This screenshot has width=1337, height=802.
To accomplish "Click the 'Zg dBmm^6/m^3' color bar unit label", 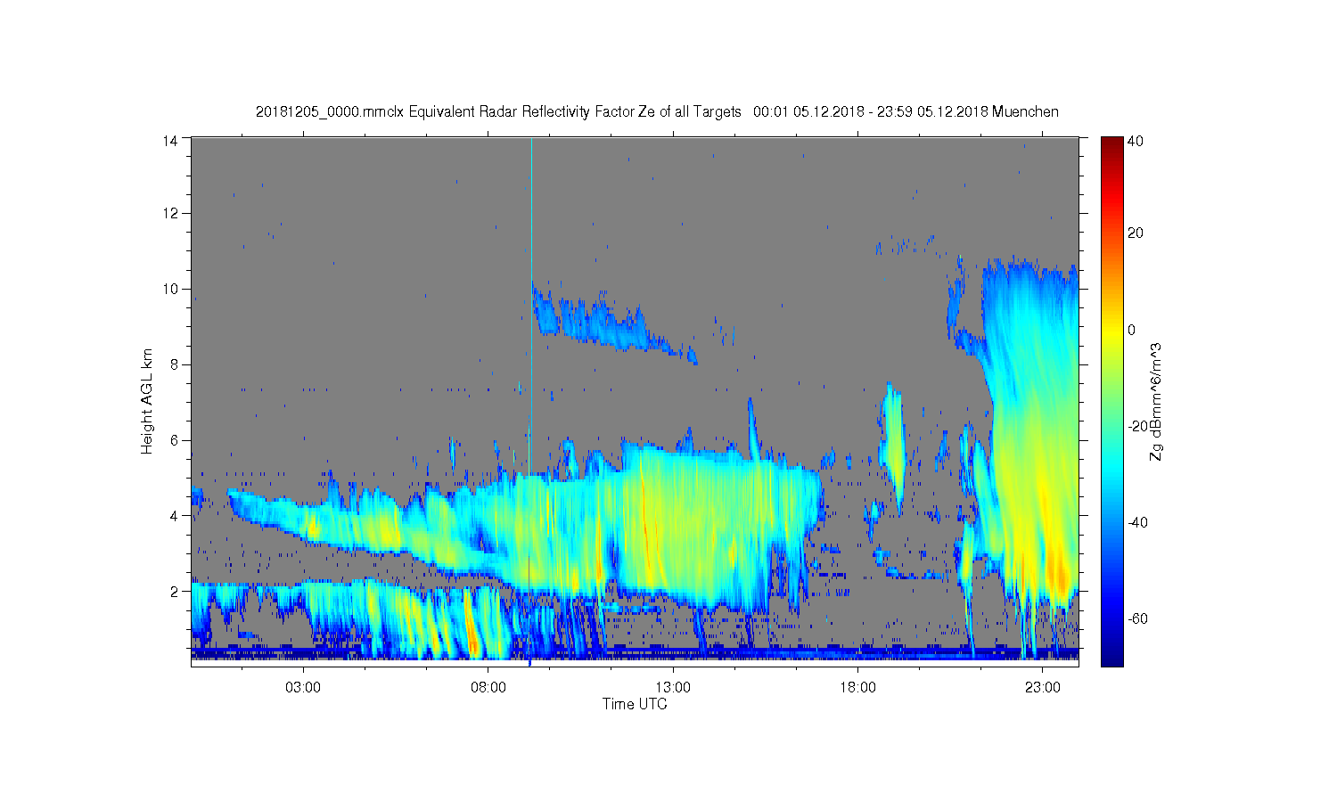I will coord(1157,401).
